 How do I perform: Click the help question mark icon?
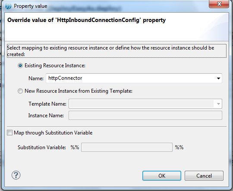[16, 175]
